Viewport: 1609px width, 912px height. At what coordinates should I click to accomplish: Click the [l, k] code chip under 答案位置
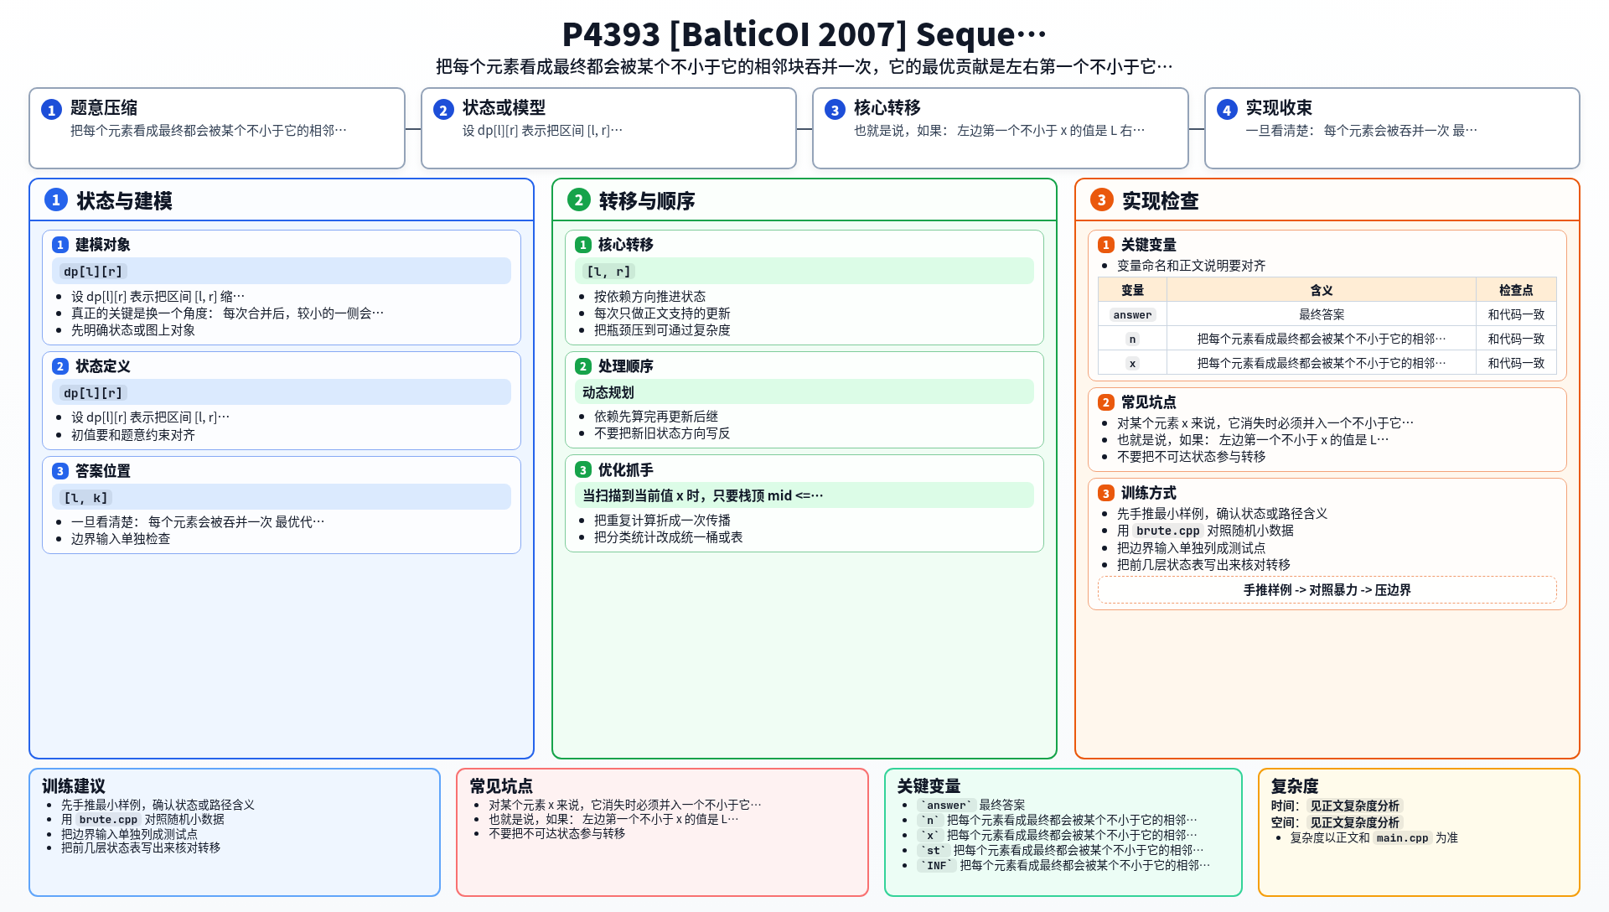86,498
